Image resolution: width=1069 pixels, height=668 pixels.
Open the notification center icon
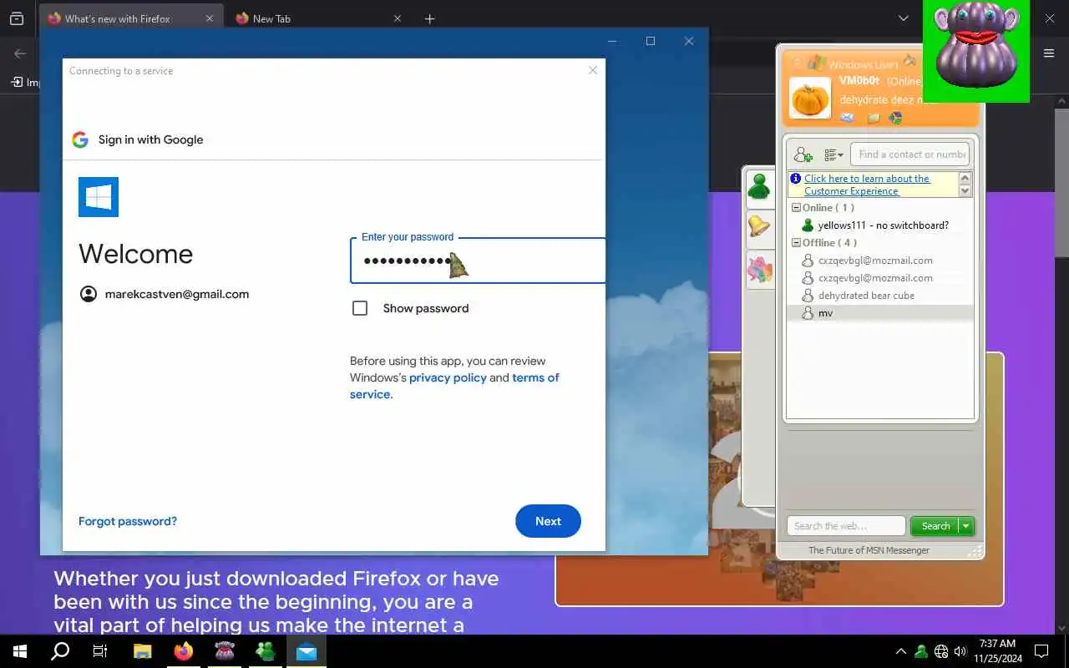(x=1041, y=651)
